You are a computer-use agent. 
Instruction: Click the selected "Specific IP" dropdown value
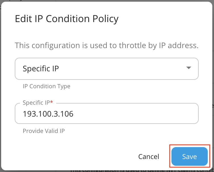(x=41, y=68)
